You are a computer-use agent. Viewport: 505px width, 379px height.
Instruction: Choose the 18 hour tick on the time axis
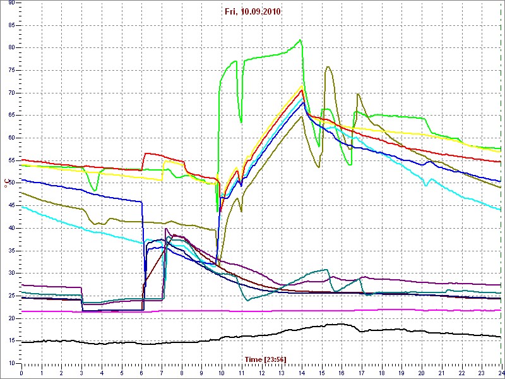[381, 373]
